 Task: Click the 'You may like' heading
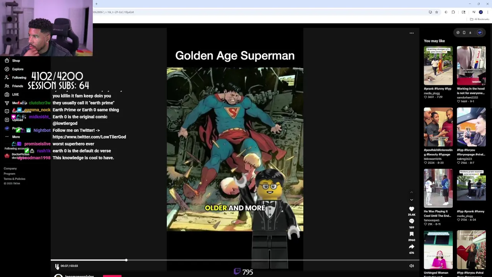(434, 41)
